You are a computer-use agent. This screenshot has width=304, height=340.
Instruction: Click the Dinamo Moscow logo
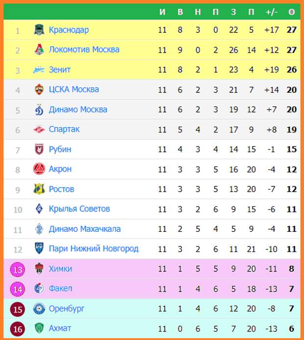tap(39, 110)
